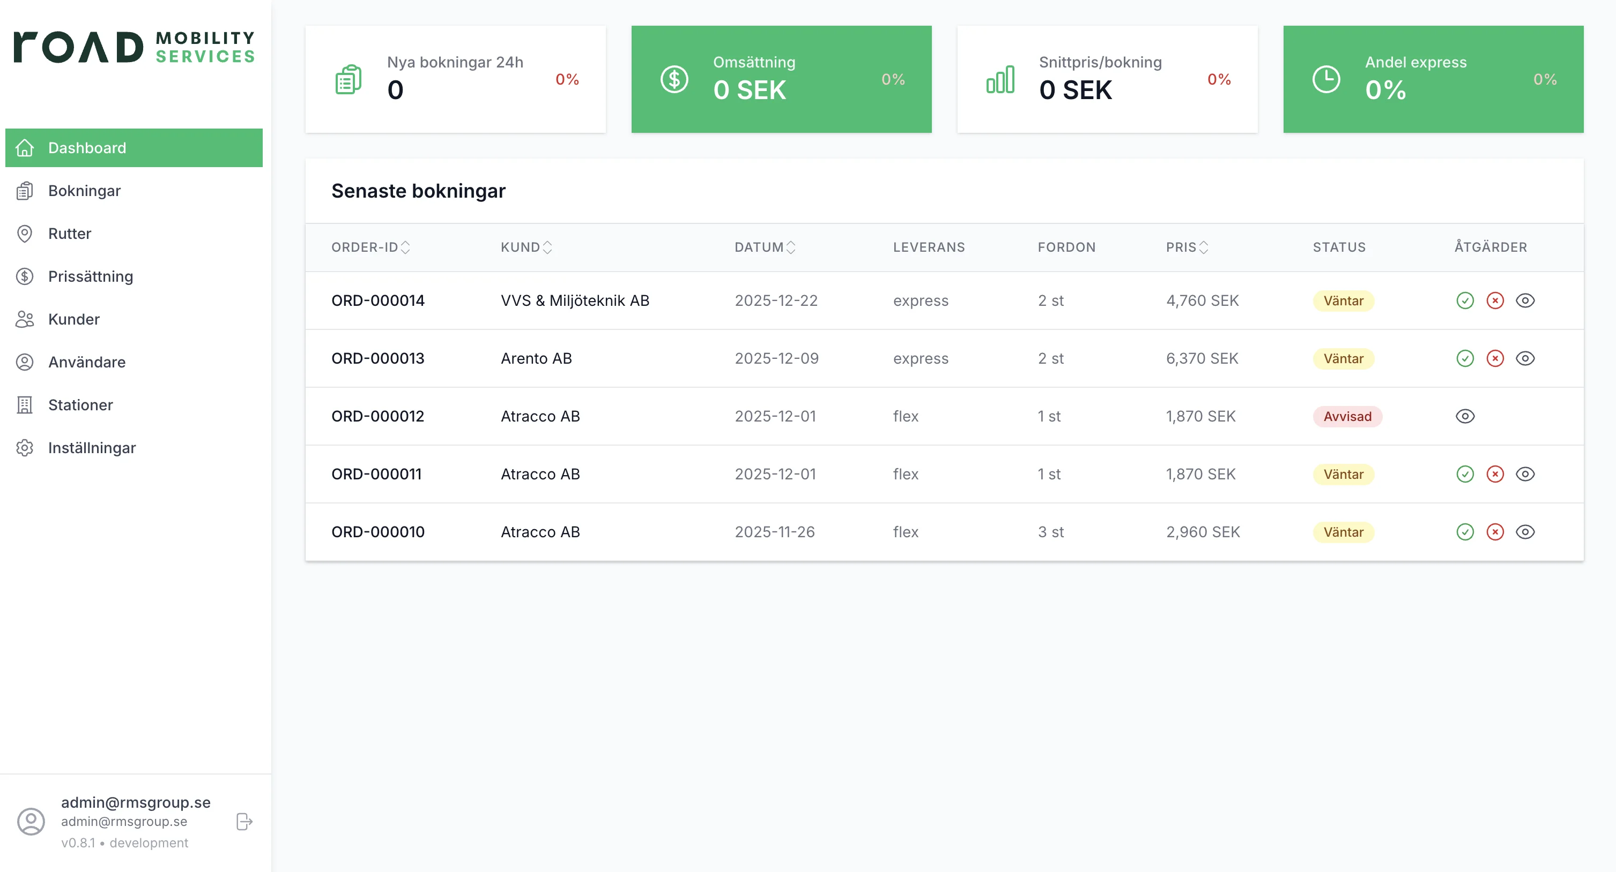This screenshot has width=1616, height=872.
Task: Approve order ORD-000011 with green check icon
Action: [1465, 474]
